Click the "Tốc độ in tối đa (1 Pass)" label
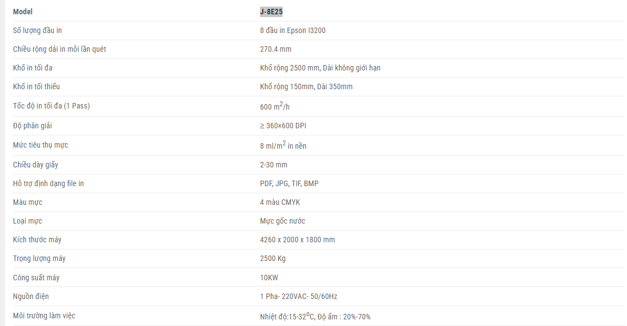 (51, 106)
